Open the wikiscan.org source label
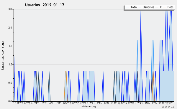This screenshot has width=177, height=109. (x=88, y=106)
